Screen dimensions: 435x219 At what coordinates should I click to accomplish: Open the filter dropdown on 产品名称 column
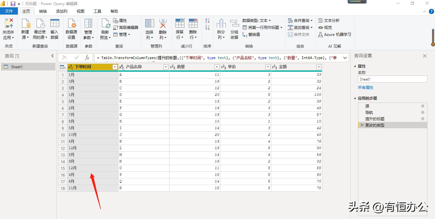[x=166, y=67]
